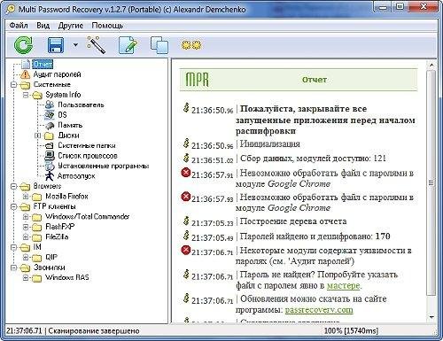Collapse the System Info node
The height and width of the screenshot is (341, 443).
pos(26,95)
